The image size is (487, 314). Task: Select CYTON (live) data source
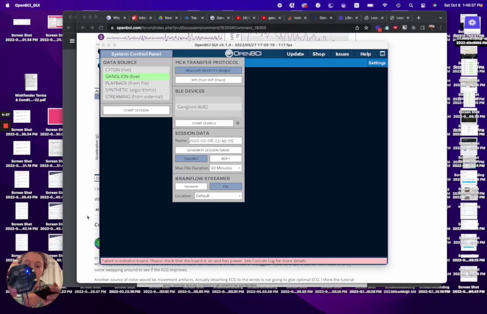136,70
